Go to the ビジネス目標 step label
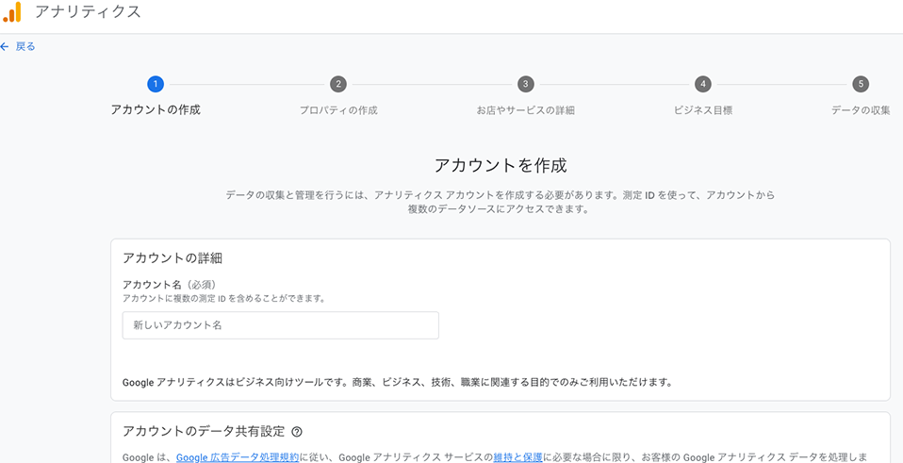Screen dimensions: 903x463 pos(702,110)
